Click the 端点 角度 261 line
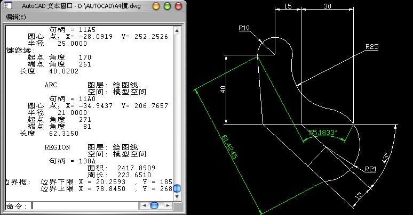Image resolution: width=413 pixels, height=215 pixels. [x=60, y=64]
